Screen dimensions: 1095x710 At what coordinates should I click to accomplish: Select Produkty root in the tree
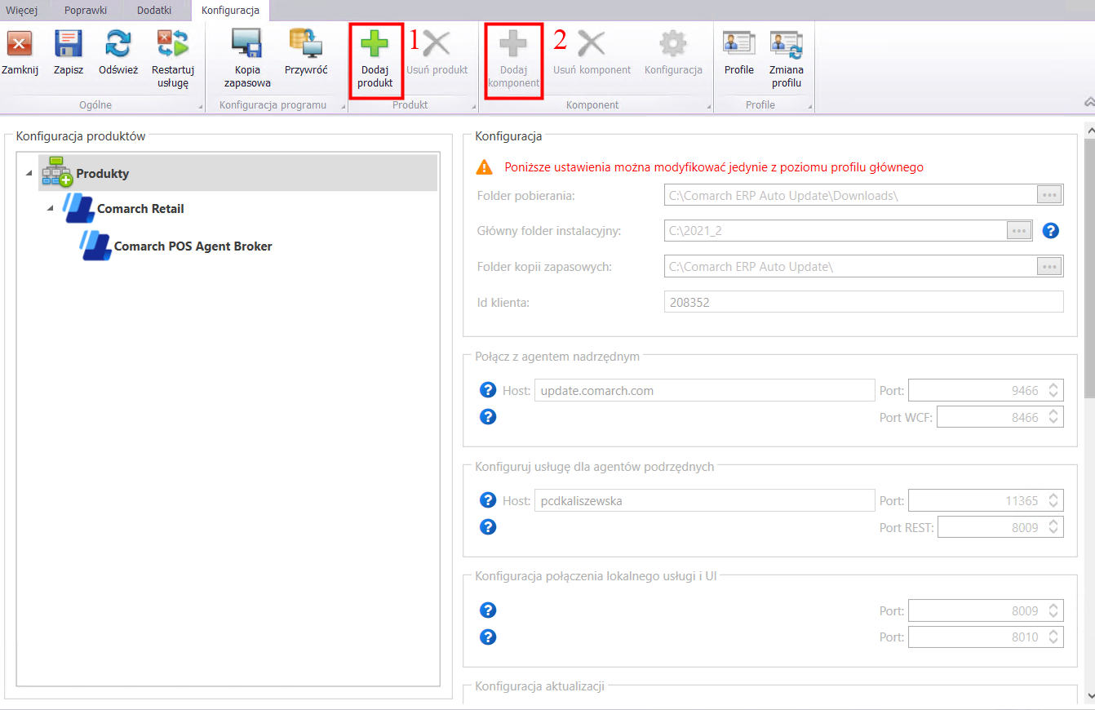click(237, 173)
